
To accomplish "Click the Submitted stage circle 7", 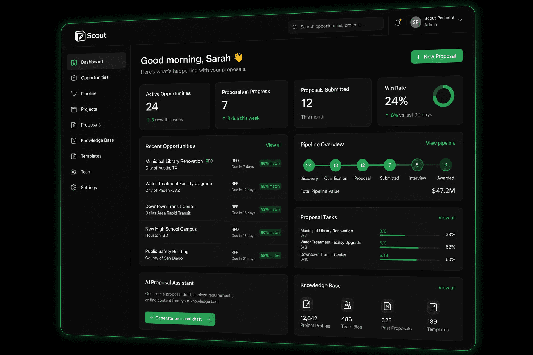I will click(x=390, y=165).
